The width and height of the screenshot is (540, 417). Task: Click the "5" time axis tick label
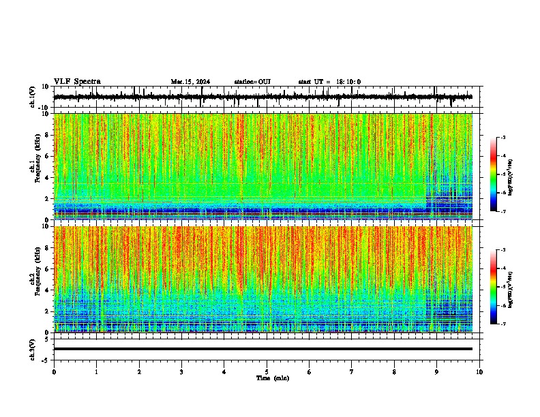[x=267, y=372]
